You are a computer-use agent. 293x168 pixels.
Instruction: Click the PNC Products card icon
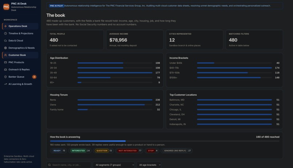pyautogui.click(x=5, y=62)
